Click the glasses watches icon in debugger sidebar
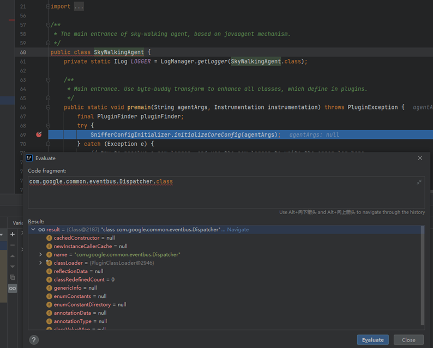This screenshot has width=433, height=348. (x=13, y=288)
